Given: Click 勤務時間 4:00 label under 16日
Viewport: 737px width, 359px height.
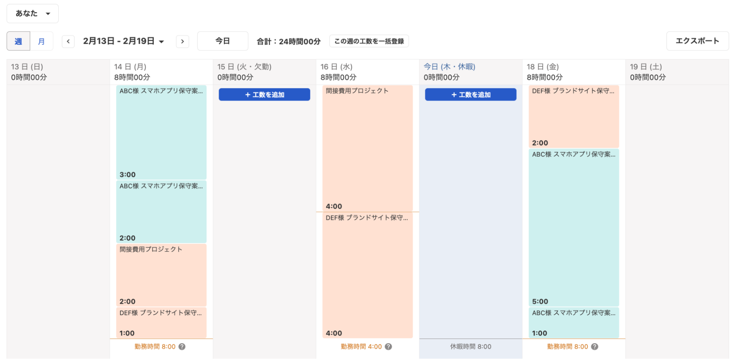Looking at the screenshot, I should [x=361, y=346].
